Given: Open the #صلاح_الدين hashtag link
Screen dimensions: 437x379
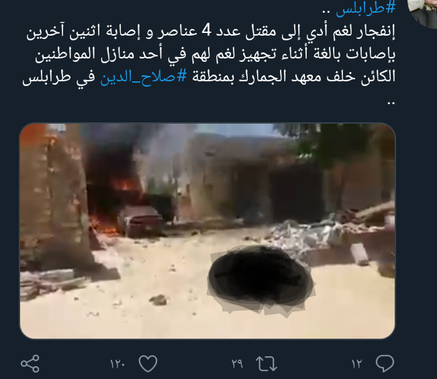Looking at the screenshot, I should [143, 77].
